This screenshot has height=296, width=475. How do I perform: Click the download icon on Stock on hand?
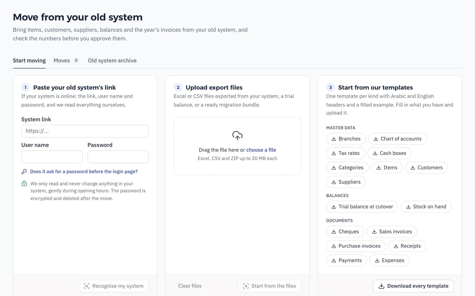408,207
